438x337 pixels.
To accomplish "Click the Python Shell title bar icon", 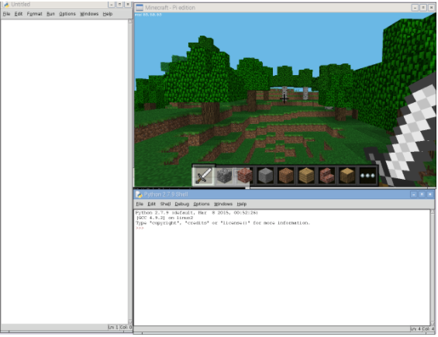I will [x=139, y=194].
